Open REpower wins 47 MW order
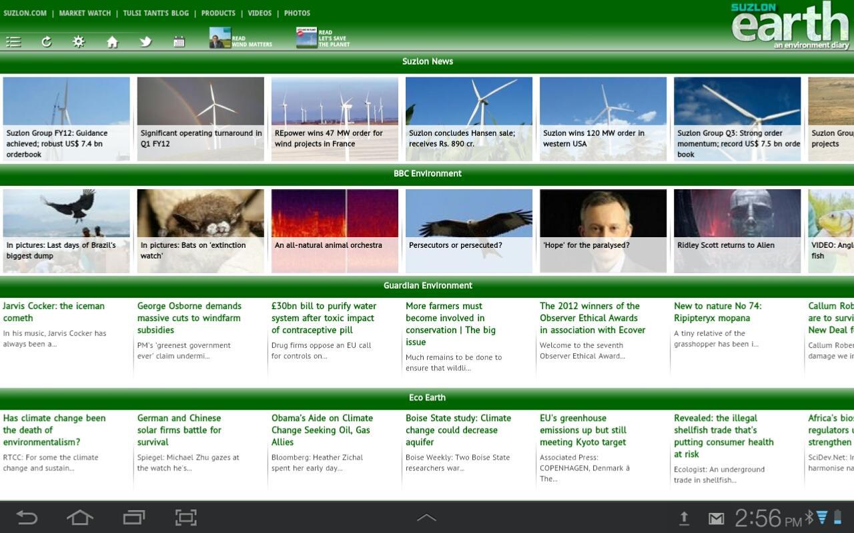 pos(334,119)
